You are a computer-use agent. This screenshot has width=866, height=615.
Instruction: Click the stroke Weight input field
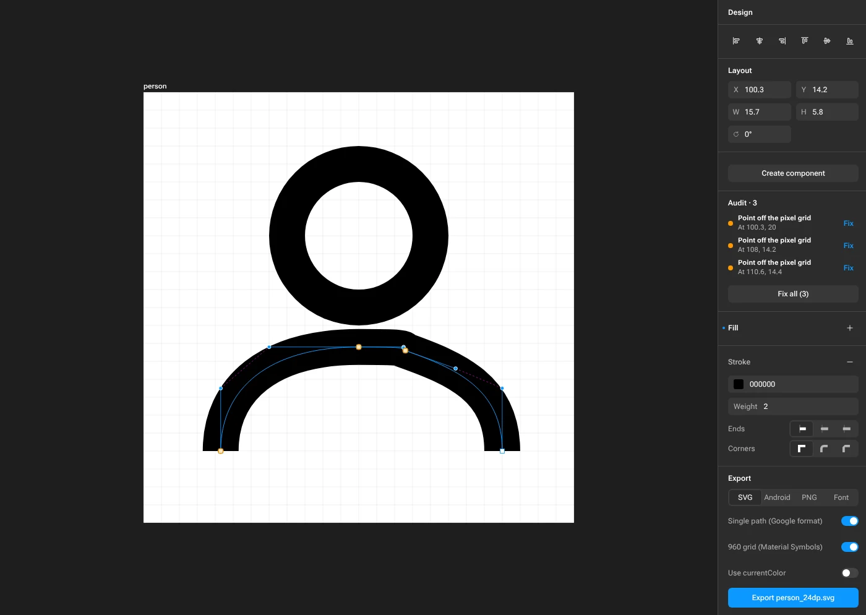pyautogui.click(x=793, y=406)
